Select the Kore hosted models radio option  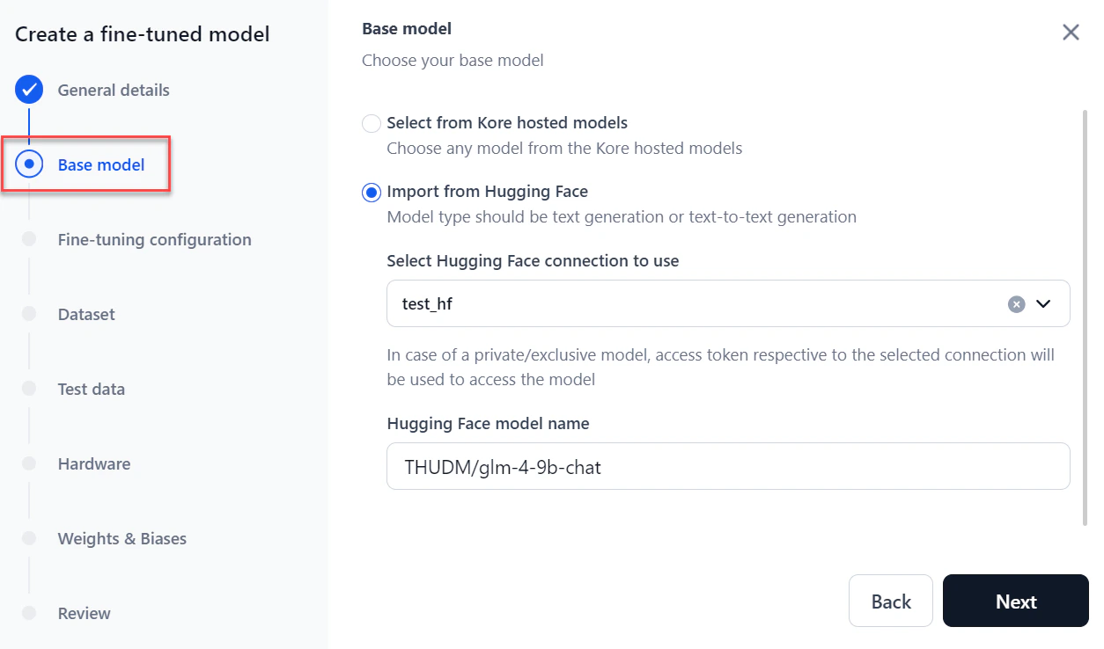372,123
